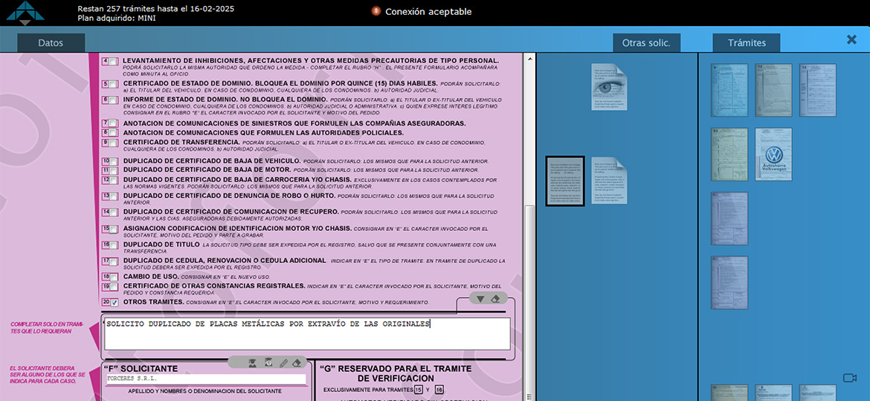870x401 pixels.
Task: Tick option 18 Cambio de Uso checkbox
Action: (115, 277)
